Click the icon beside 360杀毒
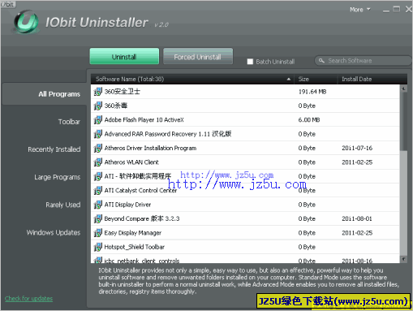The height and width of the screenshot is (311, 413). [98, 106]
